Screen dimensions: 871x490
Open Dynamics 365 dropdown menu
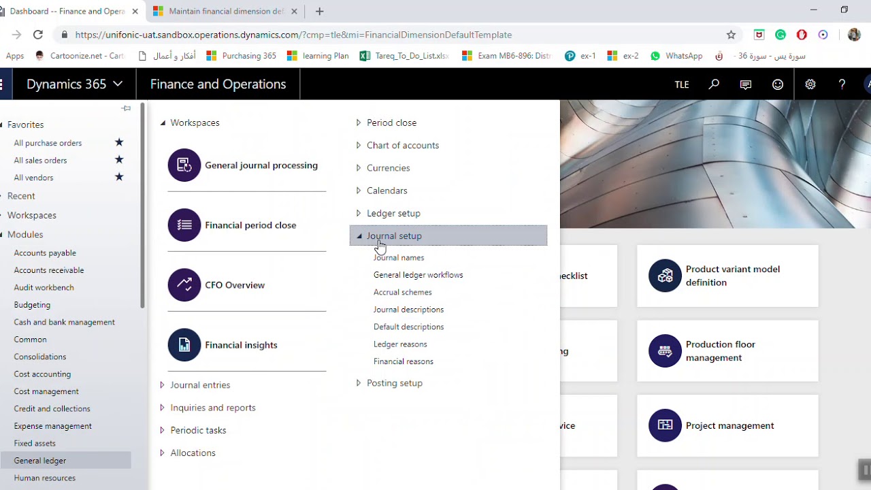(x=75, y=84)
